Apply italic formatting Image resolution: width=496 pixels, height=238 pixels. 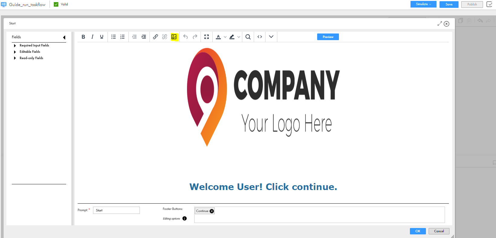point(92,37)
